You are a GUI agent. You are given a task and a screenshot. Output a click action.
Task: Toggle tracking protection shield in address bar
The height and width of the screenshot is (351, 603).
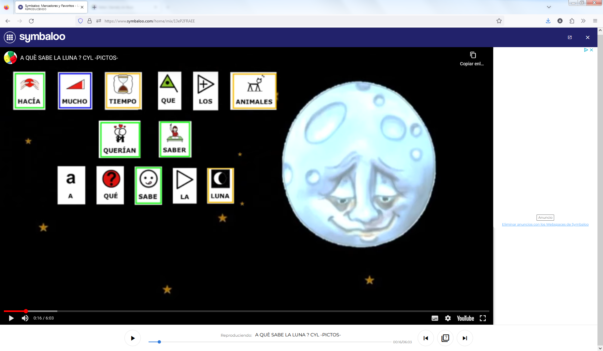point(80,21)
